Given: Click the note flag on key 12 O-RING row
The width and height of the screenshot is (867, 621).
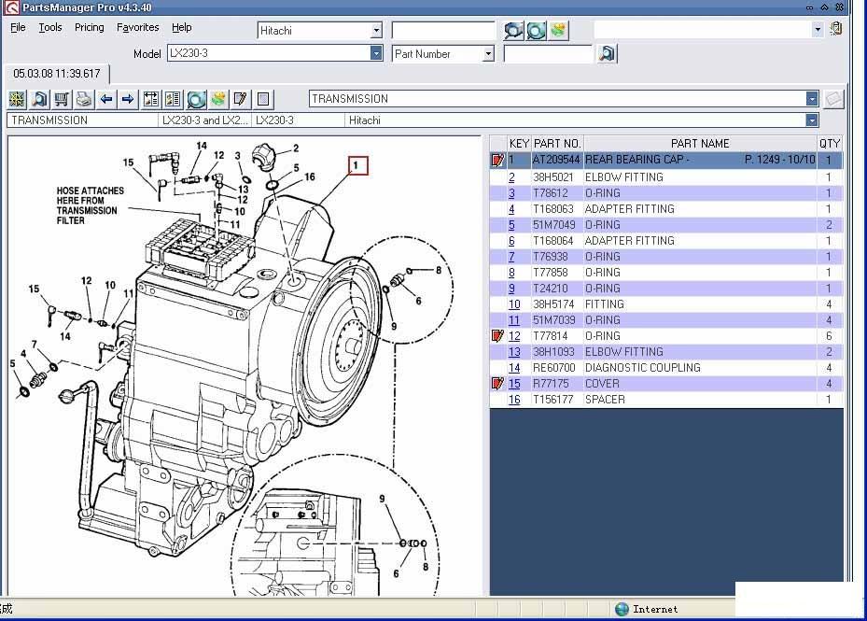Looking at the screenshot, I should 497,335.
